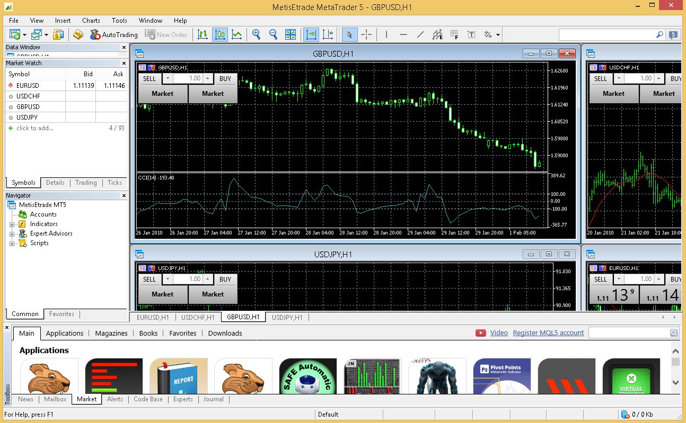This screenshot has width=686, height=423.
Task: Select the crosshair tool
Action: (366, 34)
